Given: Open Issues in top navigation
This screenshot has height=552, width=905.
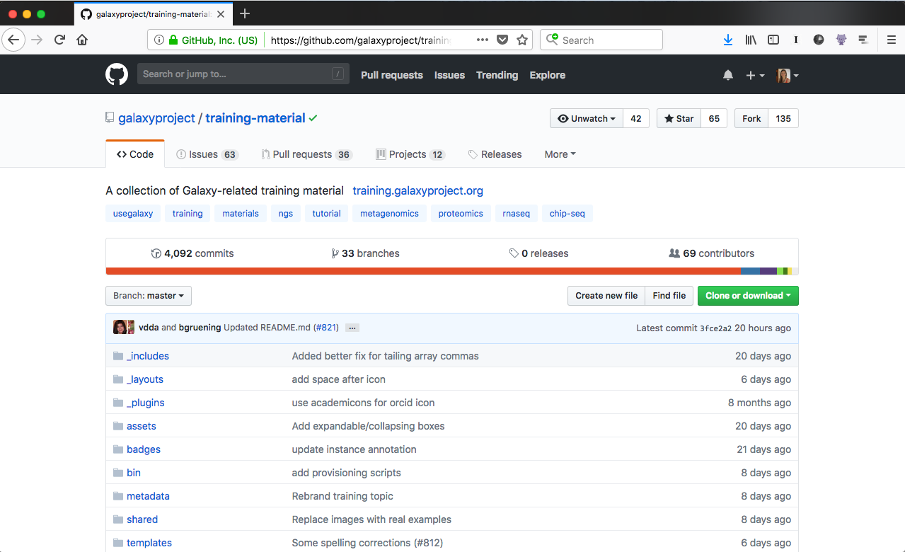Looking at the screenshot, I should tap(449, 75).
